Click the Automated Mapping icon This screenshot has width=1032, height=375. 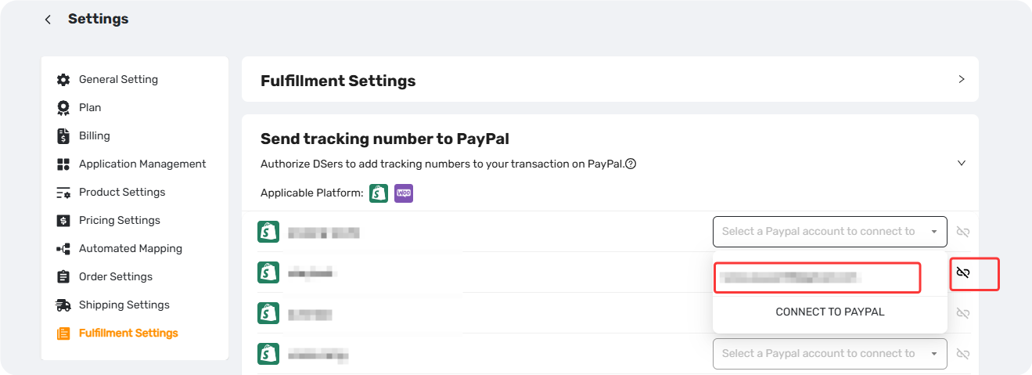point(63,248)
